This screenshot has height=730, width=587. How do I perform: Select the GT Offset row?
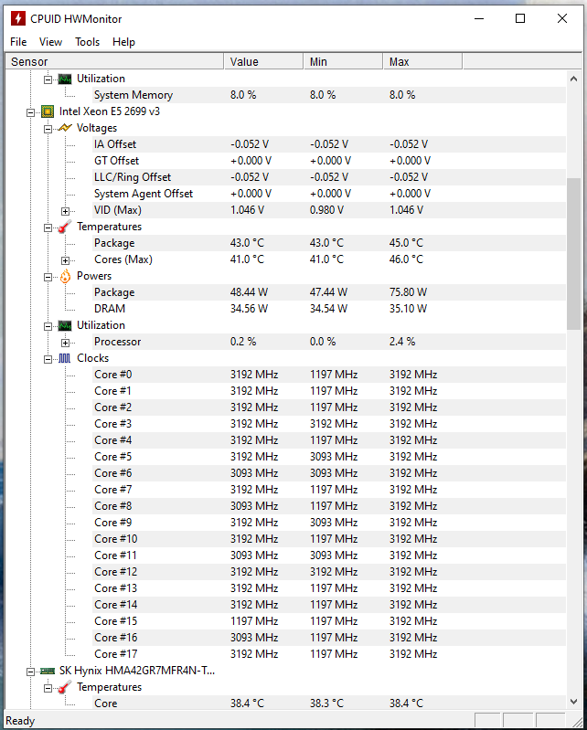pos(329,161)
